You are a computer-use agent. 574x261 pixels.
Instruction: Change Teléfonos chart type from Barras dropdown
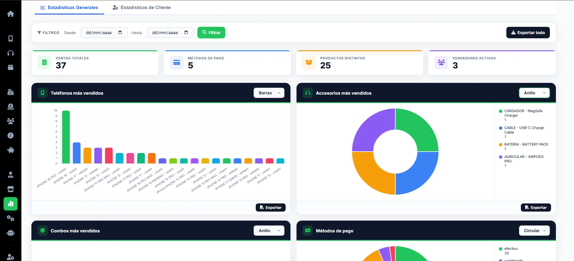[x=269, y=93]
